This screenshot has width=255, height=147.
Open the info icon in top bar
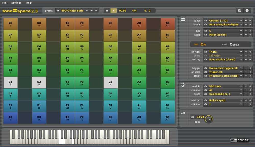[247, 11]
